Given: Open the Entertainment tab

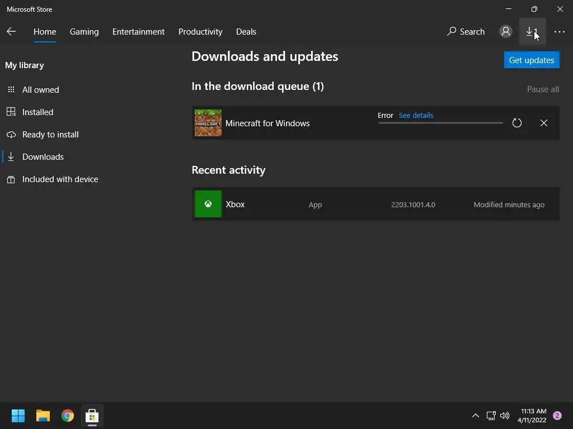Looking at the screenshot, I should point(139,32).
